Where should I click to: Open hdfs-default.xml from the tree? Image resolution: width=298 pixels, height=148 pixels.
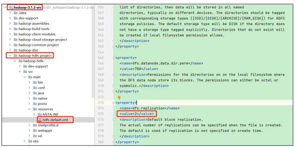click(x=55, y=120)
